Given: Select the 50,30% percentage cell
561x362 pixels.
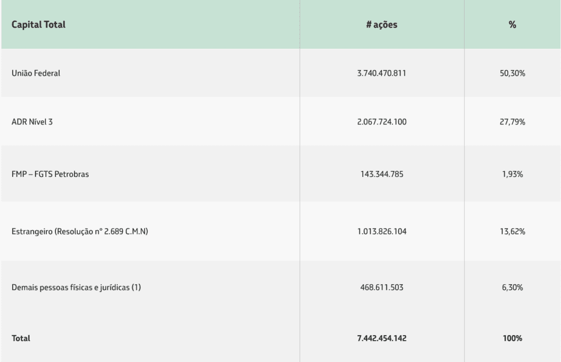Looking at the screenshot, I should (x=512, y=73).
